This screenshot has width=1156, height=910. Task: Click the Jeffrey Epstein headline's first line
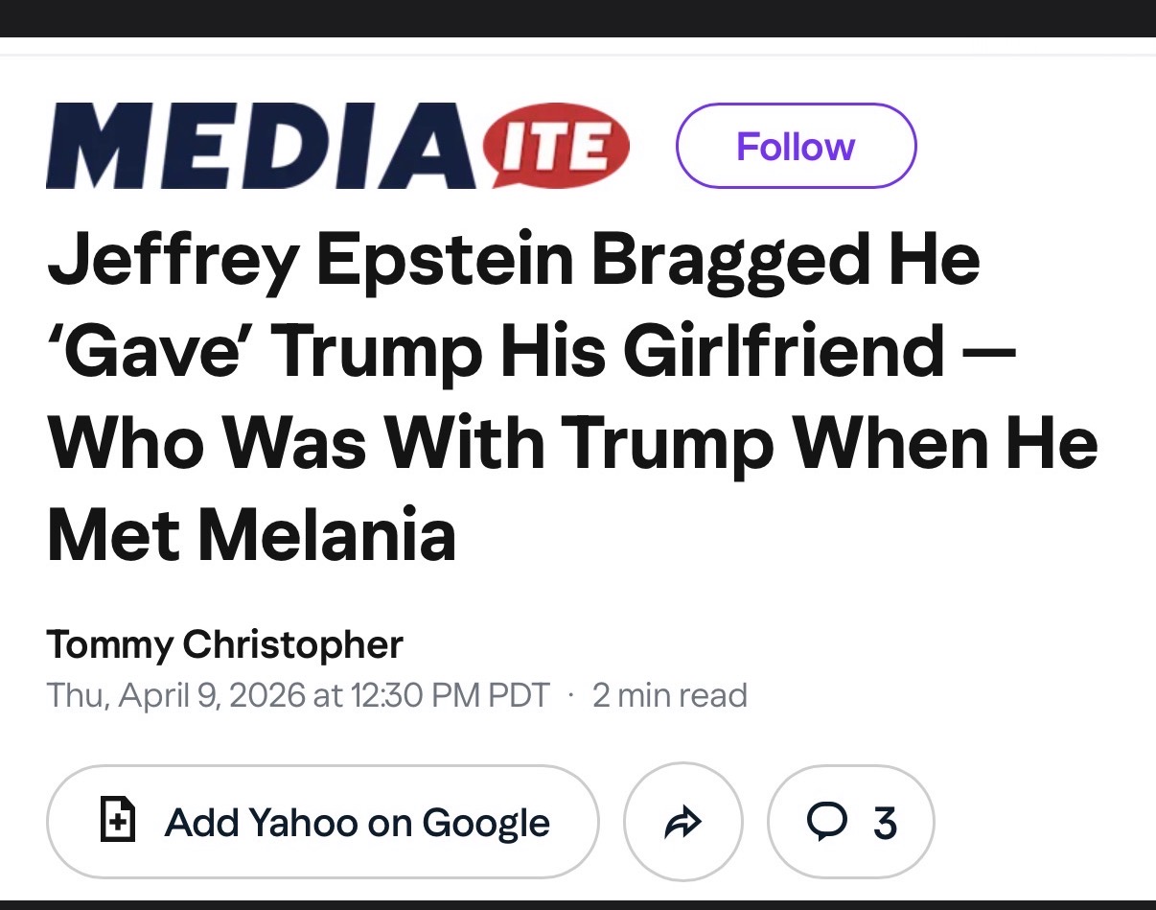click(x=513, y=260)
